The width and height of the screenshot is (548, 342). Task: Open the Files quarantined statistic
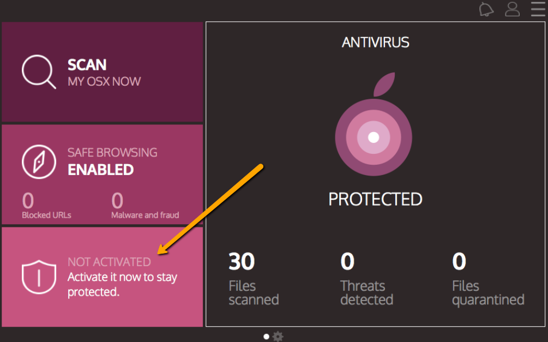[488, 279]
